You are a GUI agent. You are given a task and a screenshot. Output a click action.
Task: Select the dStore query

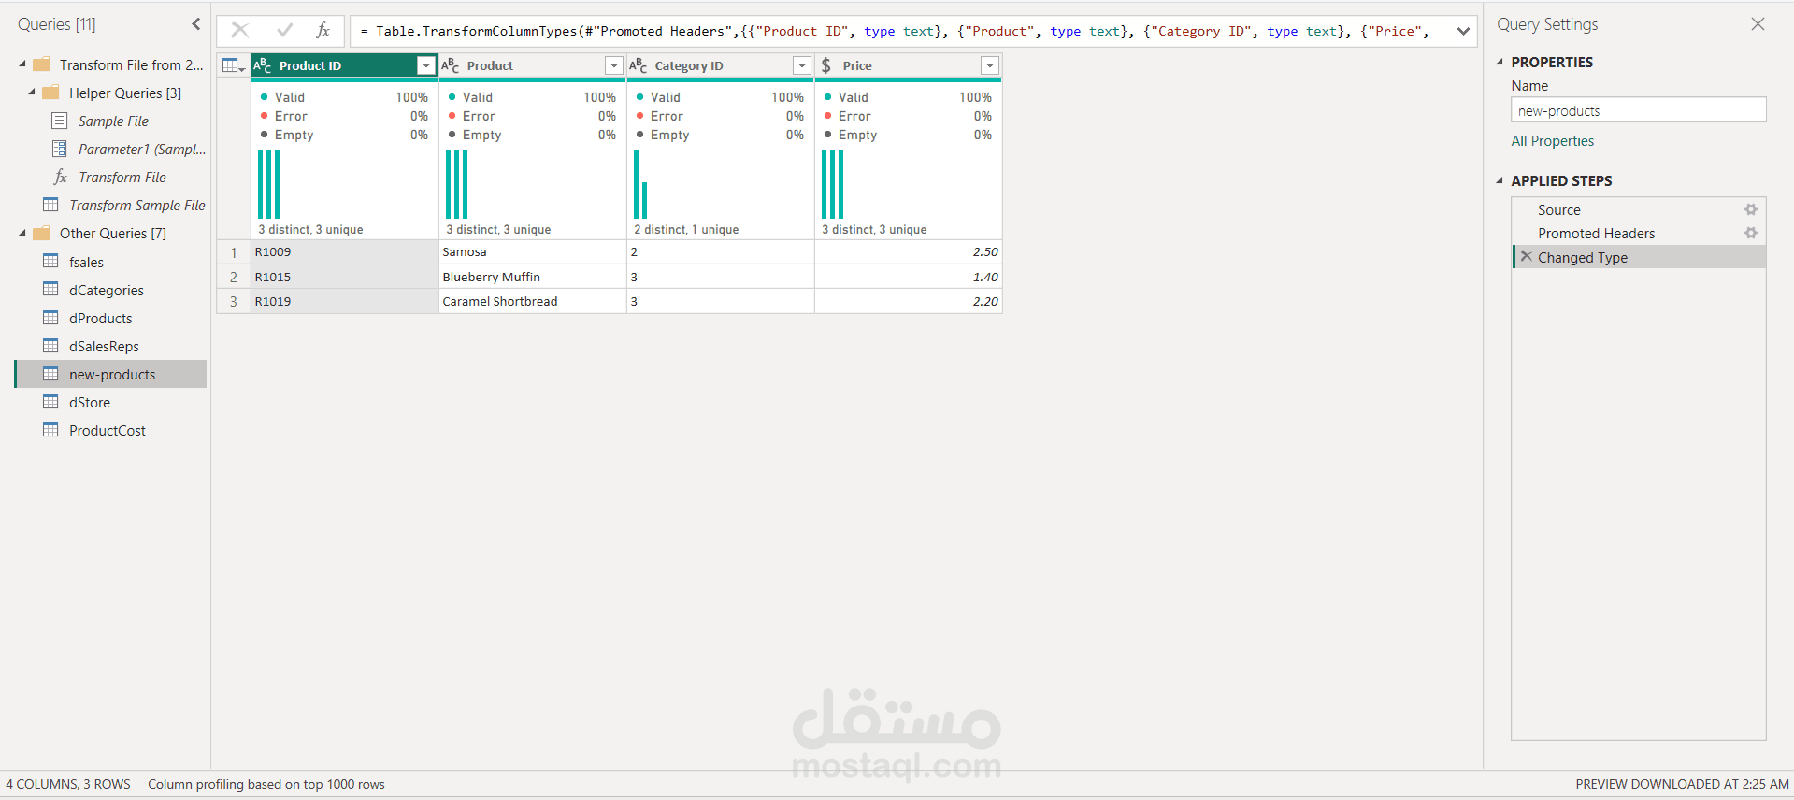click(110, 402)
